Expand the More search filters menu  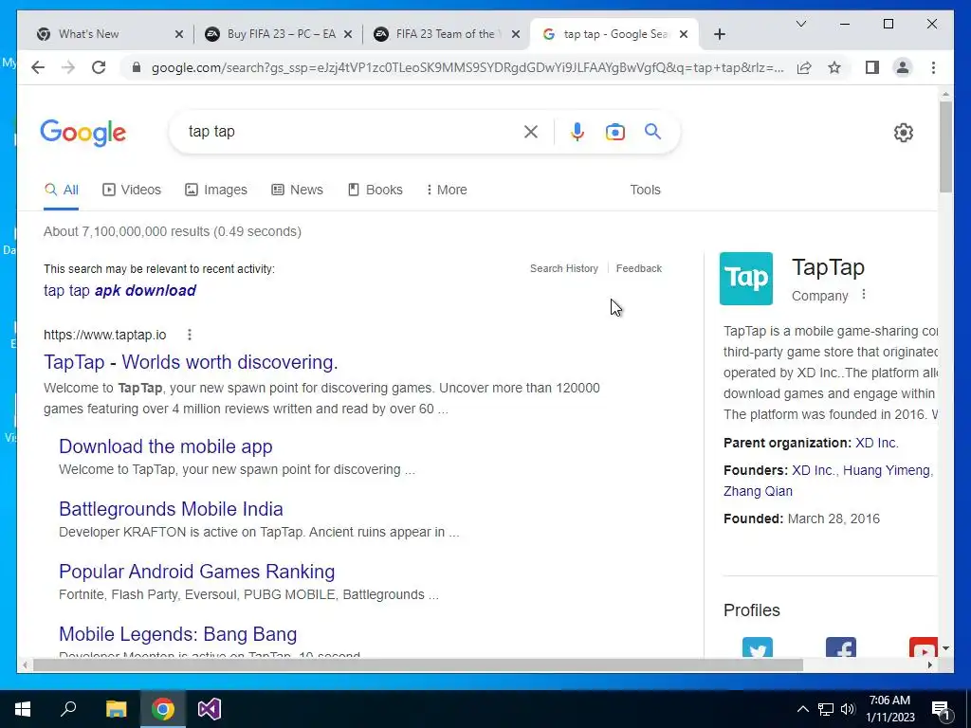point(447,190)
